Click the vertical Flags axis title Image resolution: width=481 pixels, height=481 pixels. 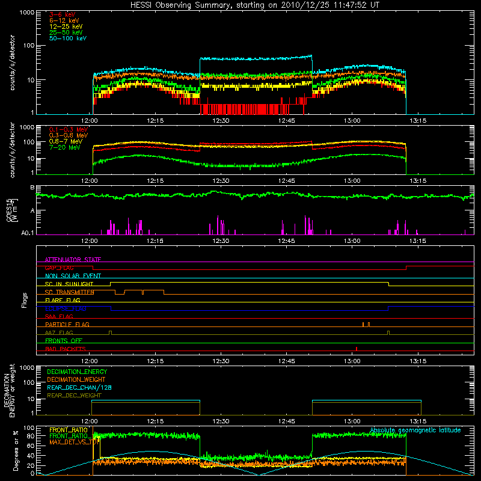tap(25, 300)
